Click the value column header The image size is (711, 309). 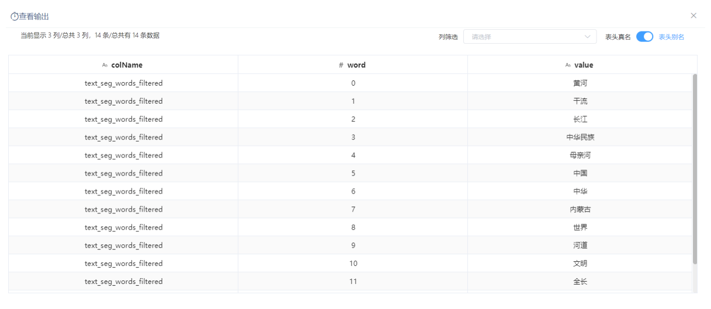580,65
